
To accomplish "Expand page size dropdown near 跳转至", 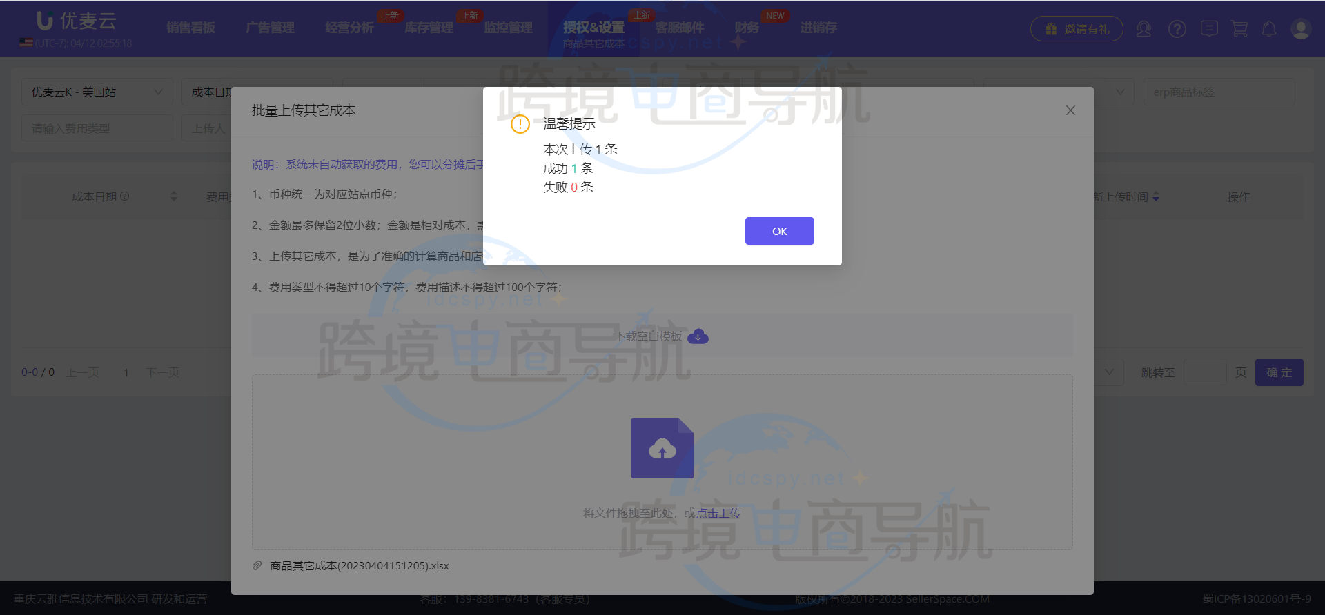I will 1110,372.
